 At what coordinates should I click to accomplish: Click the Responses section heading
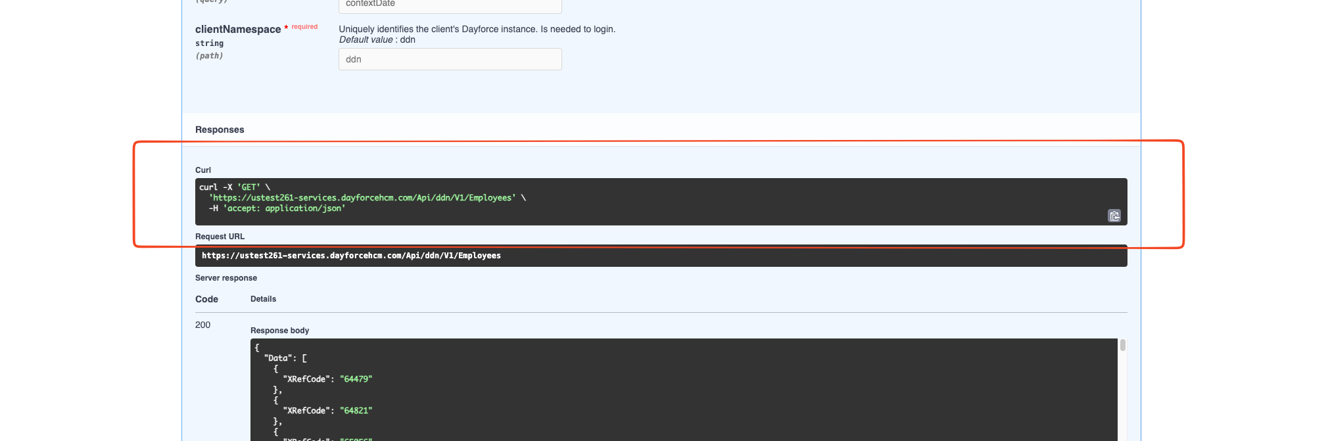coord(220,129)
